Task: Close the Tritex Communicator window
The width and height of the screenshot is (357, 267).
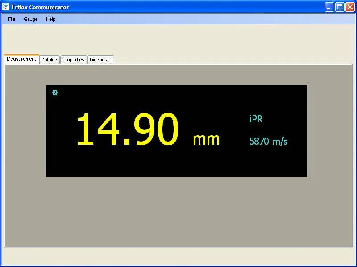Action: pos(350,7)
